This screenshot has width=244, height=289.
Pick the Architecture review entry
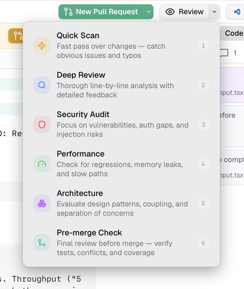[x=121, y=203]
